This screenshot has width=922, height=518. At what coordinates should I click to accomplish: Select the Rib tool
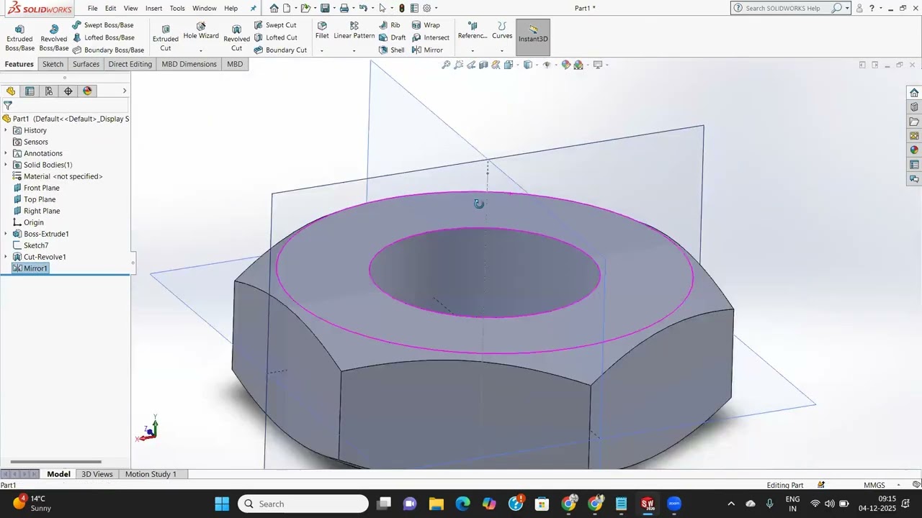tap(390, 25)
